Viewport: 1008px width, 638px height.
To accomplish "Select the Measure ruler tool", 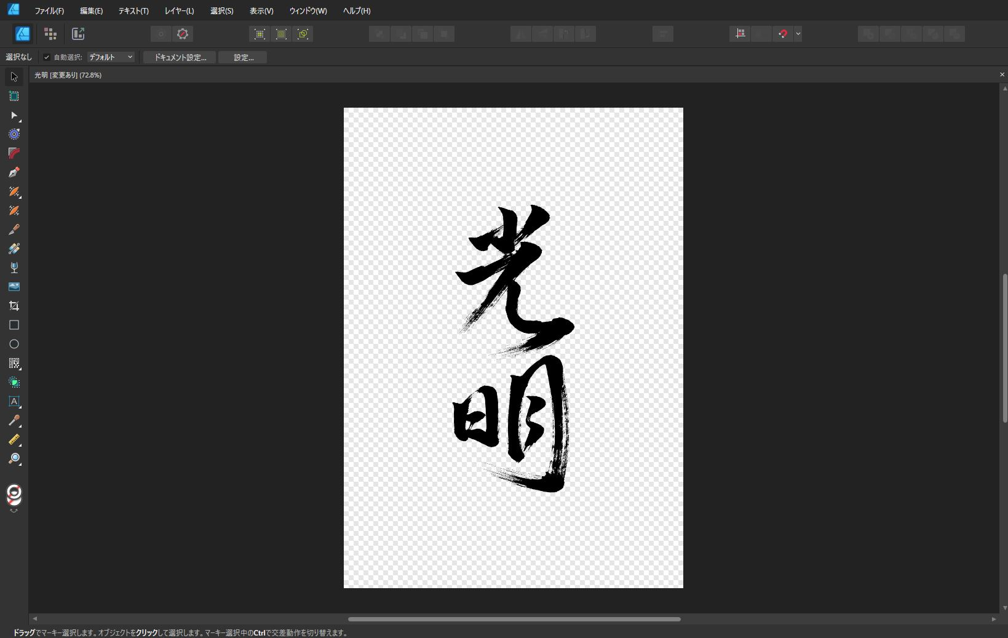I will click(x=14, y=439).
